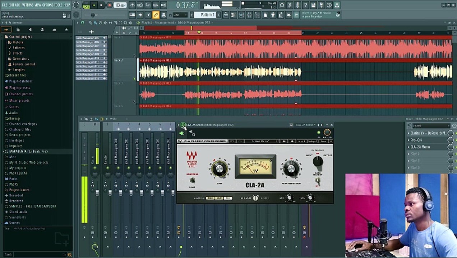Open the PATTERNS menu
Viewport: 457px width, 258px height.
click(27, 5)
